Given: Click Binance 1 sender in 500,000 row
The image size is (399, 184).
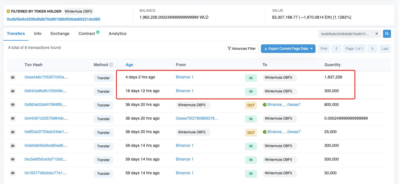Looking at the screenshot, I should pos(185,159).
